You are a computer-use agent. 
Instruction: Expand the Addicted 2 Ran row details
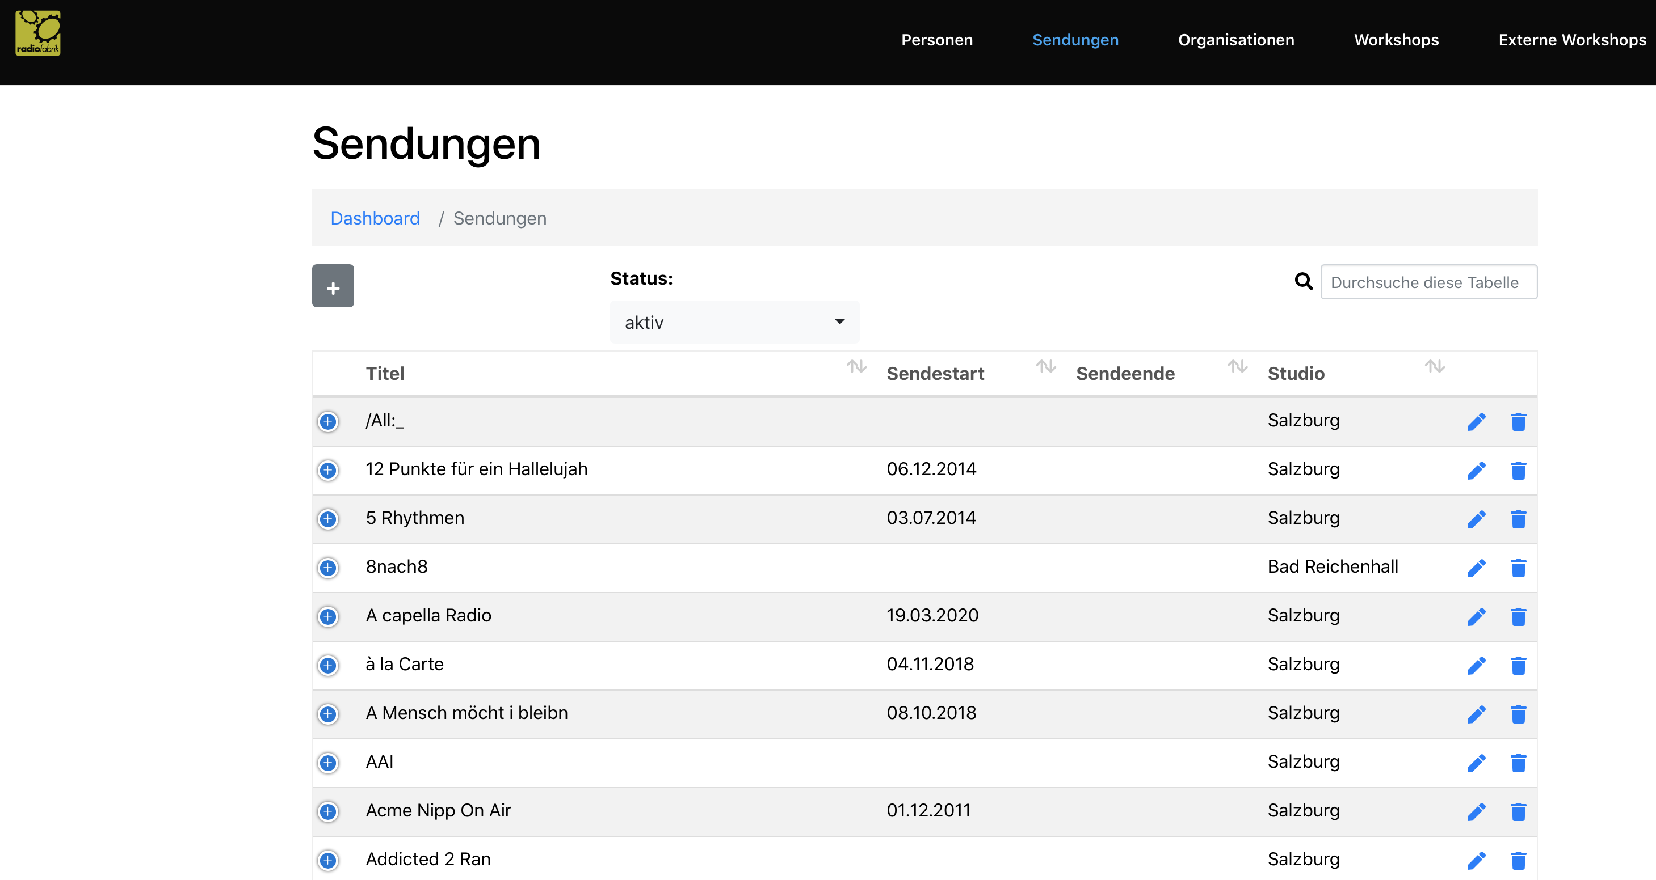pyautogui.click(x=328, y=860)
